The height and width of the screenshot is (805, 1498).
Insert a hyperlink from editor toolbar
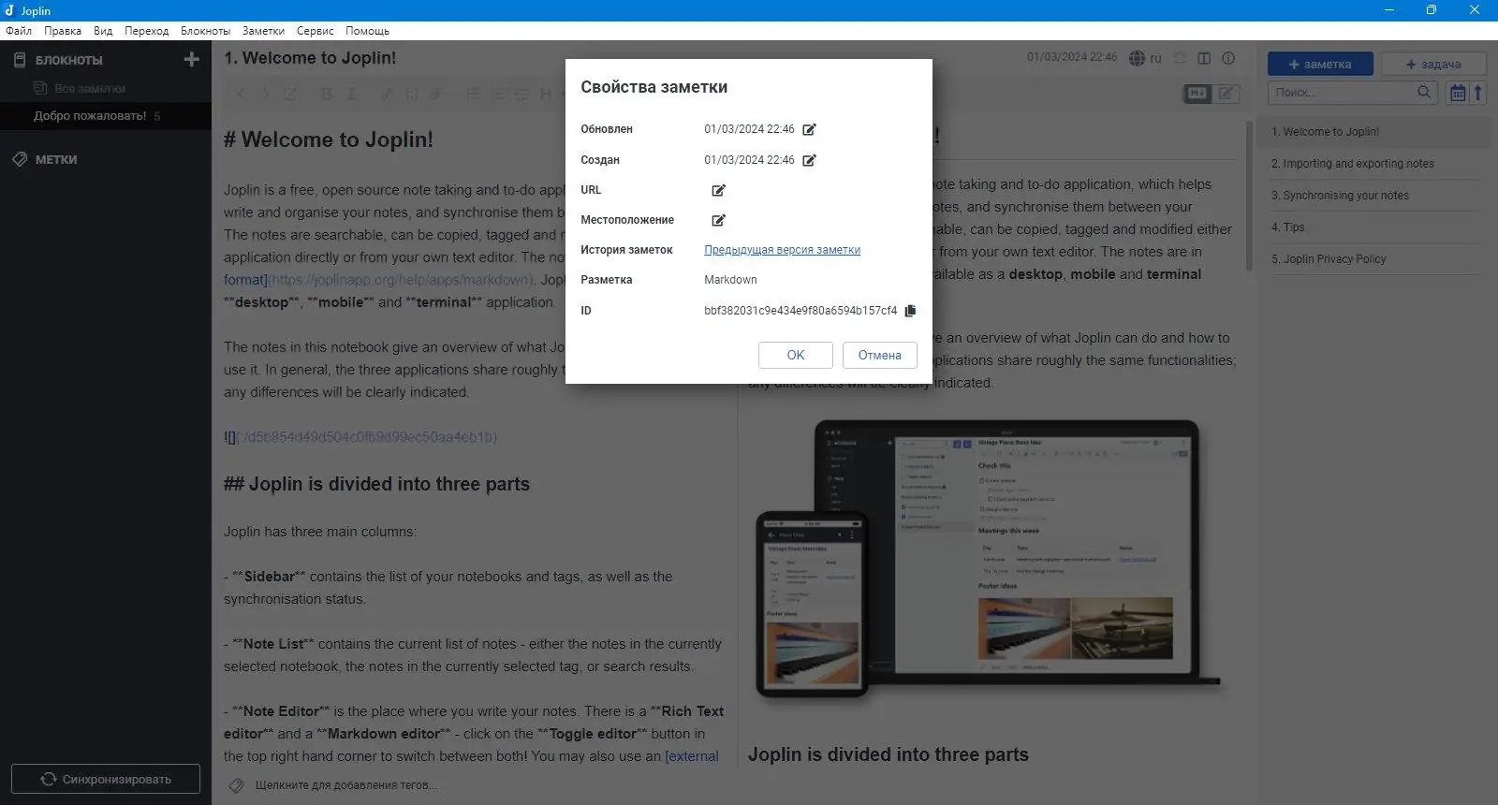(x=387, y=94)
